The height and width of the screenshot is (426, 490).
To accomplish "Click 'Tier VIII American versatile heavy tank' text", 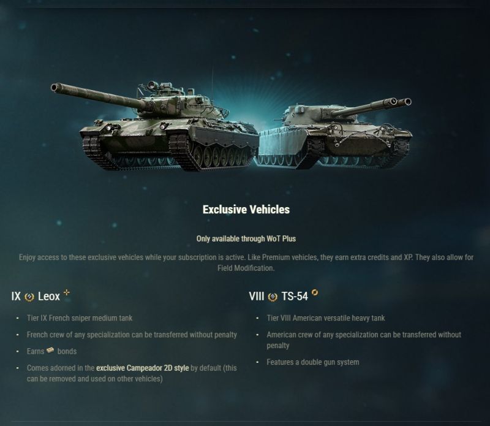I will 326,318.
